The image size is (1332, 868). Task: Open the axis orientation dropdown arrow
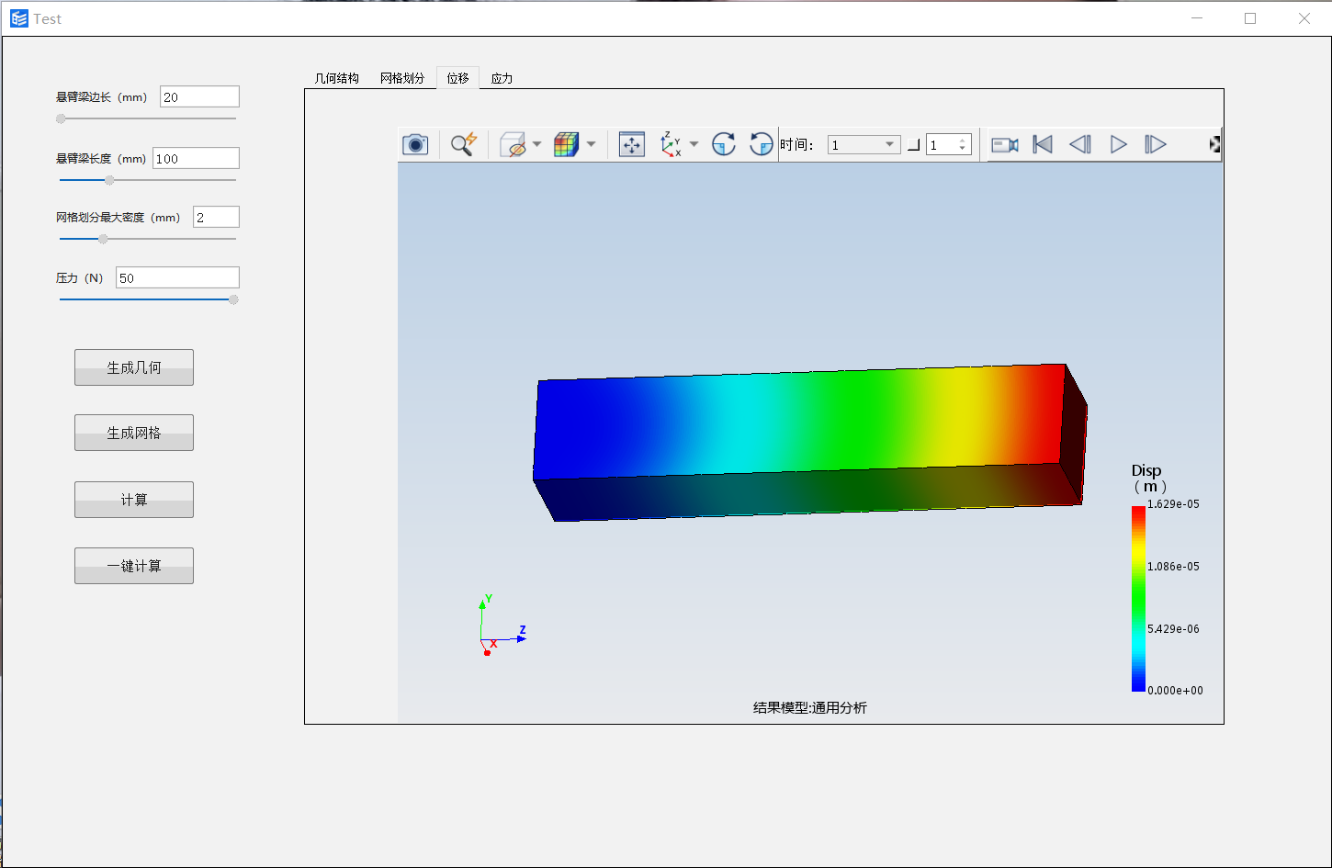694,144
